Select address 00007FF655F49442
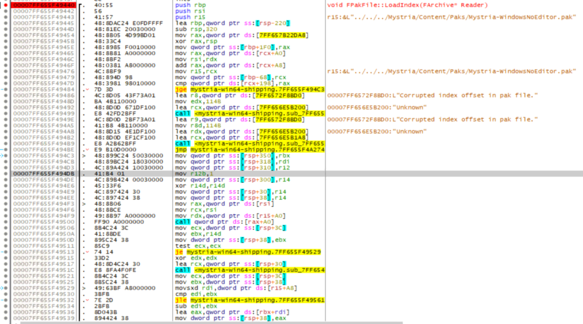Viewport: 583px width, 324px height. coord(43,11)
